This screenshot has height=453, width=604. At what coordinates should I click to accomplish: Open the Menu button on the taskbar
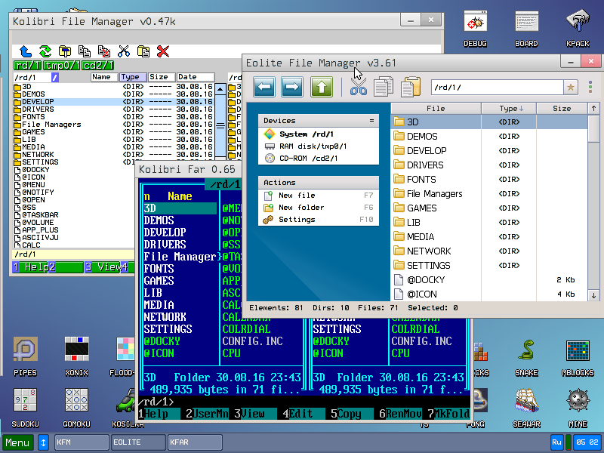[18, 442]
